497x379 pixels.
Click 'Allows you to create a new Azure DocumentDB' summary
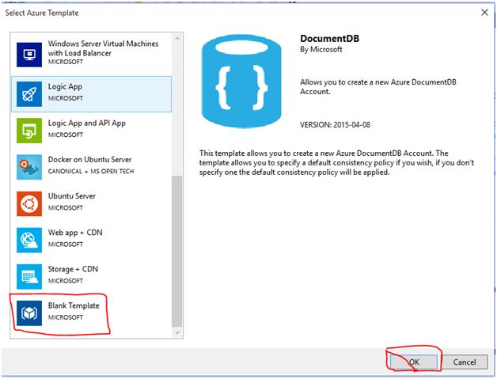coord(378,86)
